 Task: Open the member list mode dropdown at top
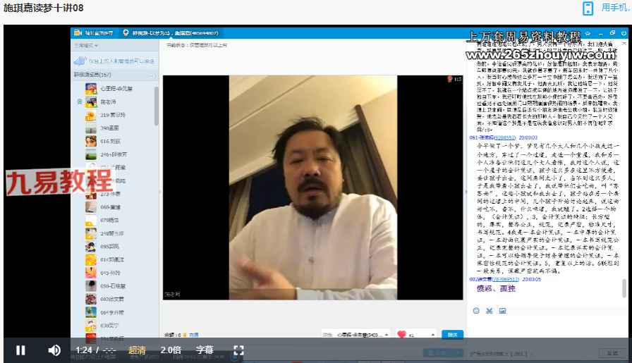tap(86, 46)
